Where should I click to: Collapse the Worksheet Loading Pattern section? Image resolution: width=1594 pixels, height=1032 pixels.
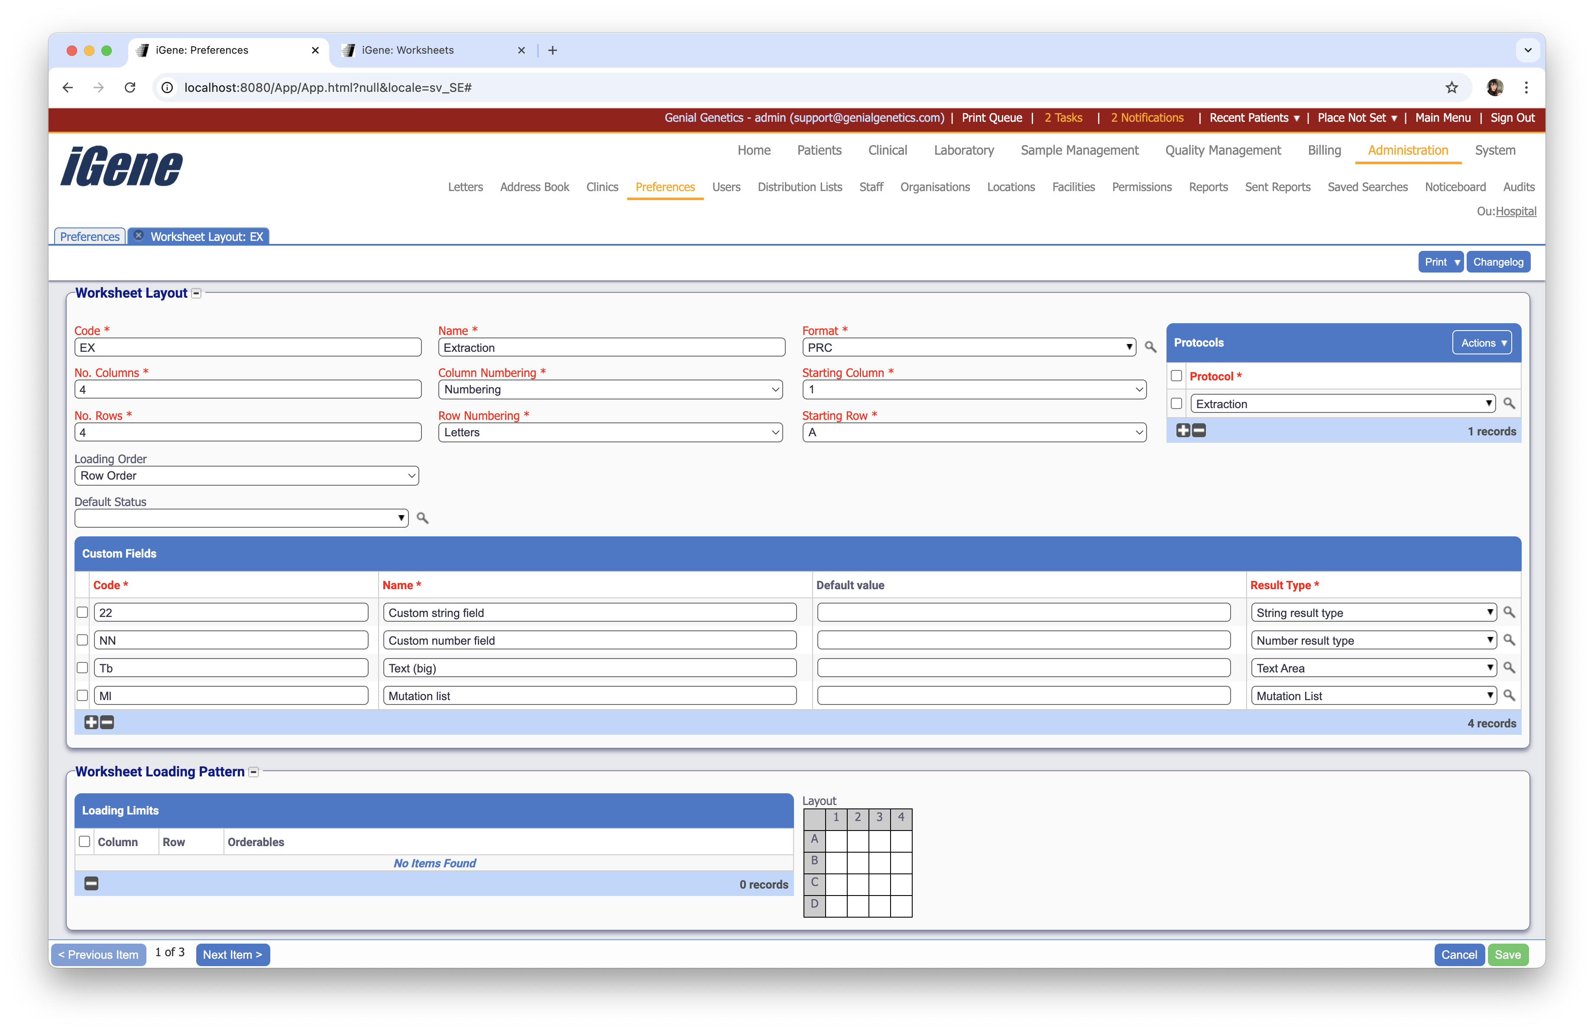pyautogui.click(x=254, y=772)
